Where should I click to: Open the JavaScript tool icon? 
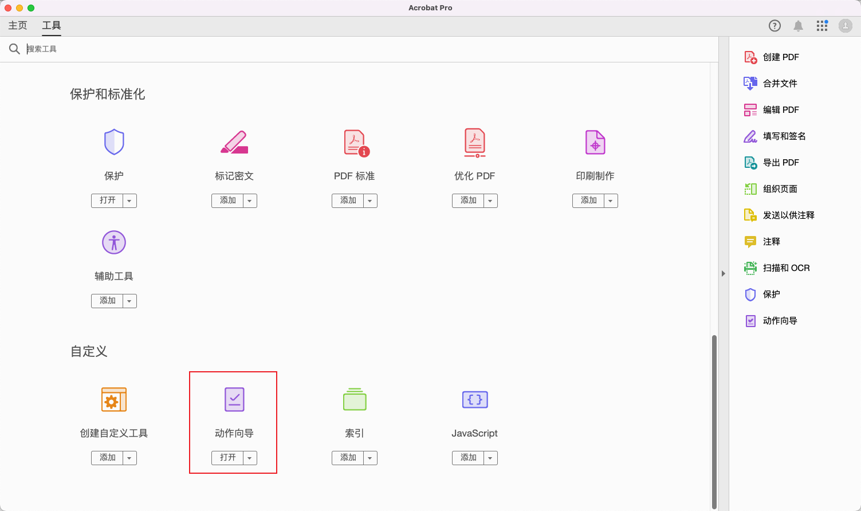[x=475, y=399]
